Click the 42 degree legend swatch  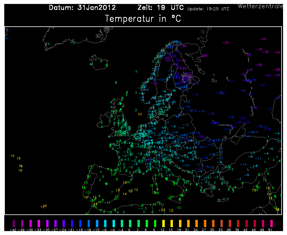(x=247, y=223)
